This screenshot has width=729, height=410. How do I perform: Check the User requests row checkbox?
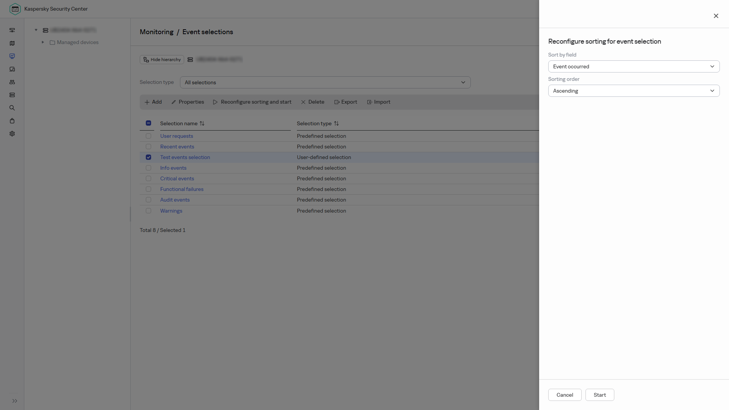click(148, 136)
